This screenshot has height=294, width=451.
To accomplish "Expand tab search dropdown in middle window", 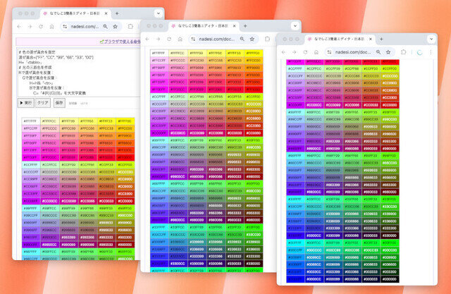I will click(295, 26).
